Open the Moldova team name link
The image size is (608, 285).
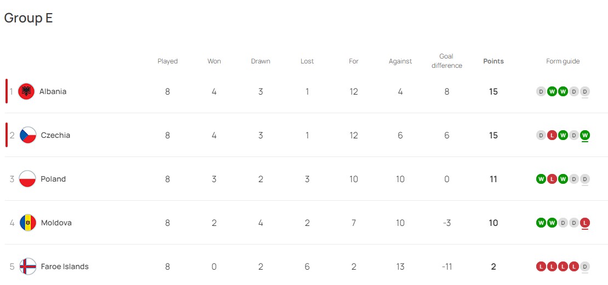[56, 223]
